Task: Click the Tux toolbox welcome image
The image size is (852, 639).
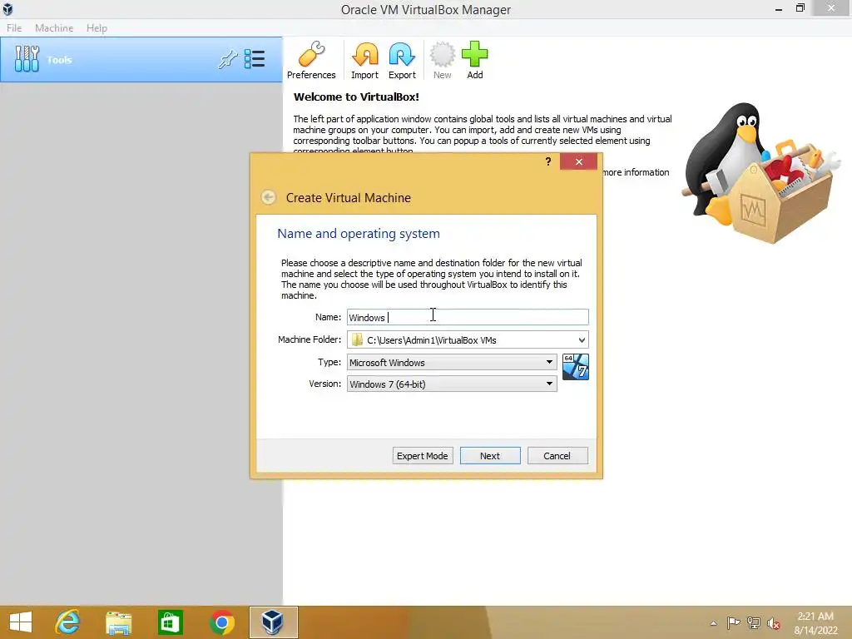Action: (760, 173)
